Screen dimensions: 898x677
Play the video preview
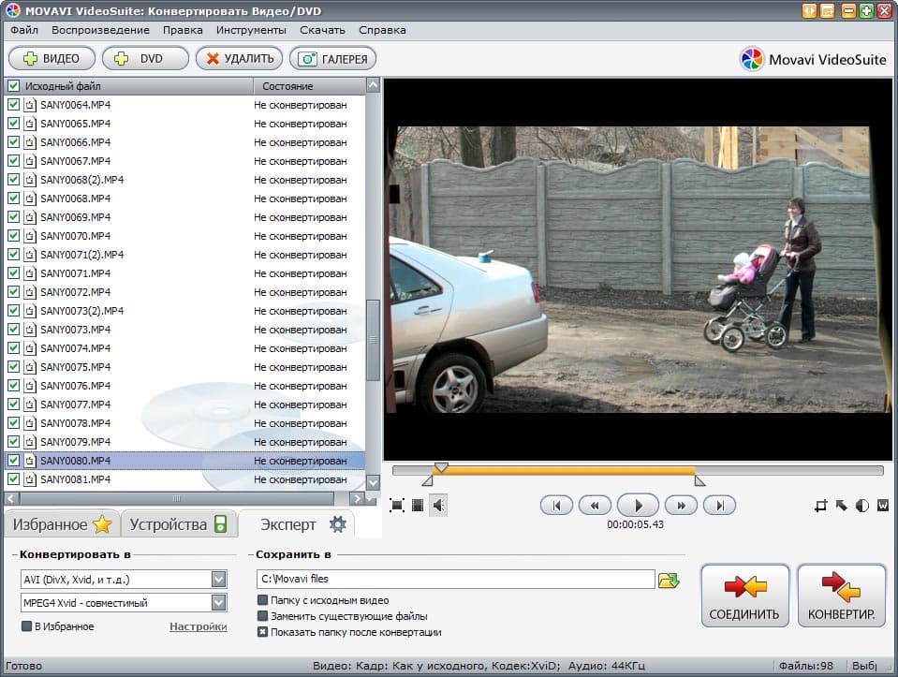pos(638,505)
